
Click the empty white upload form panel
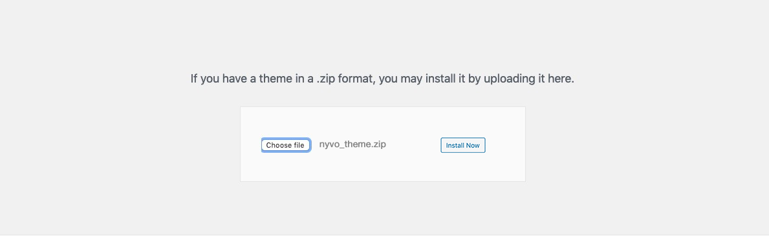click(382, 144)
